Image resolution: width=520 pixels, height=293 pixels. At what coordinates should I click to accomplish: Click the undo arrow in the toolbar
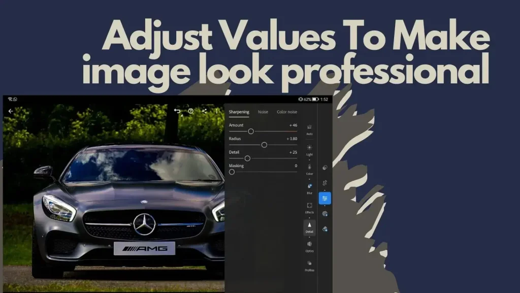177,111
